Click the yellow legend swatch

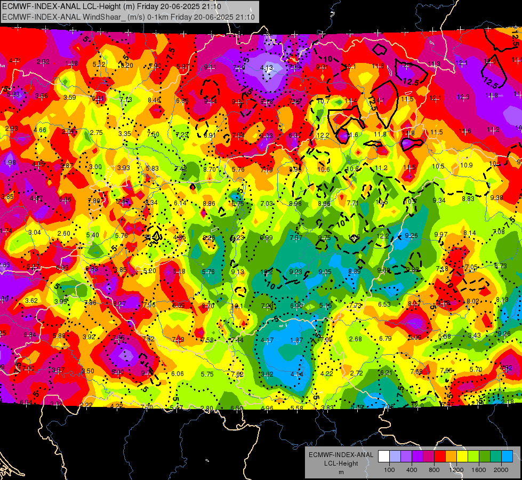pyautogui.click(x=462, y=457)
